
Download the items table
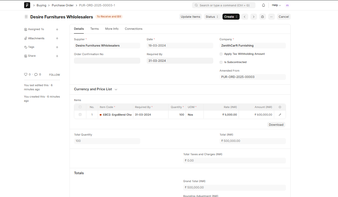[x=276, y=125]
